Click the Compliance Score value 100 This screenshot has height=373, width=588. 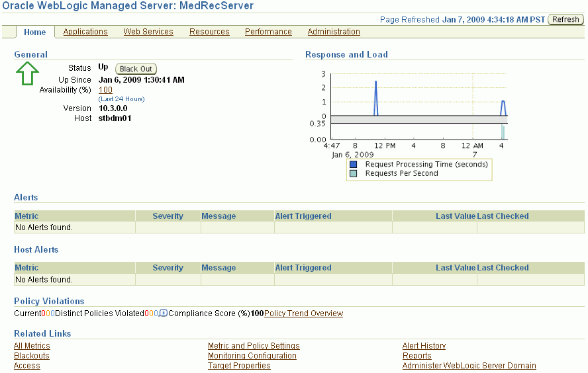coord(257,313)
